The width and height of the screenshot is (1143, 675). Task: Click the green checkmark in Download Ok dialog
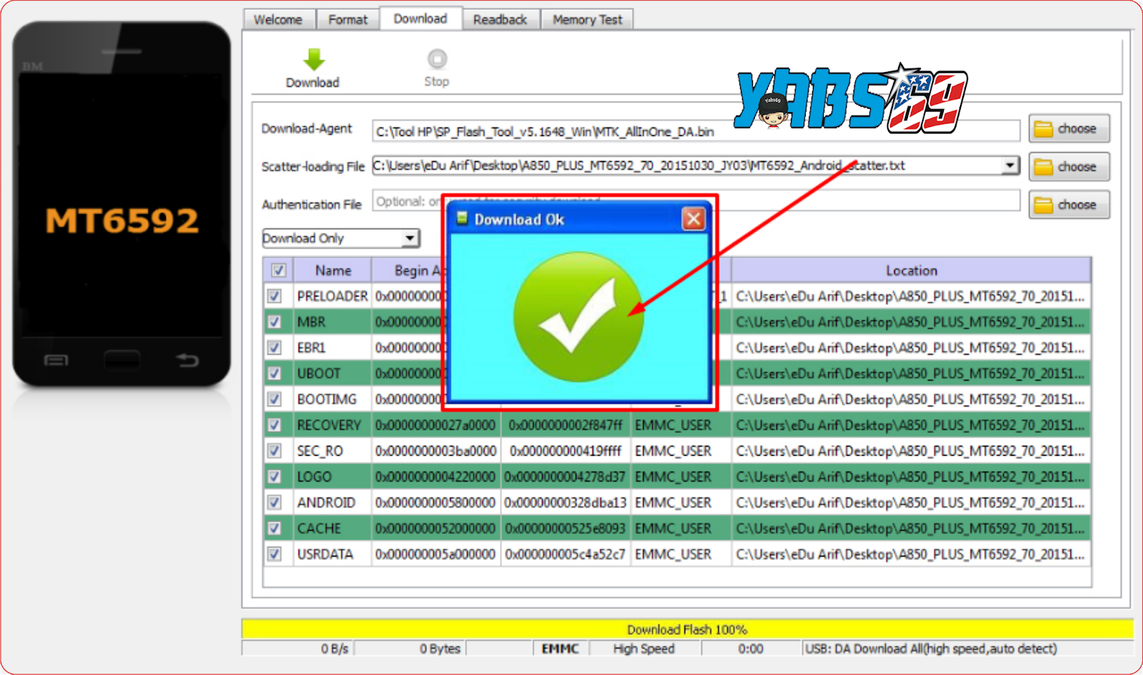(578, 317)
